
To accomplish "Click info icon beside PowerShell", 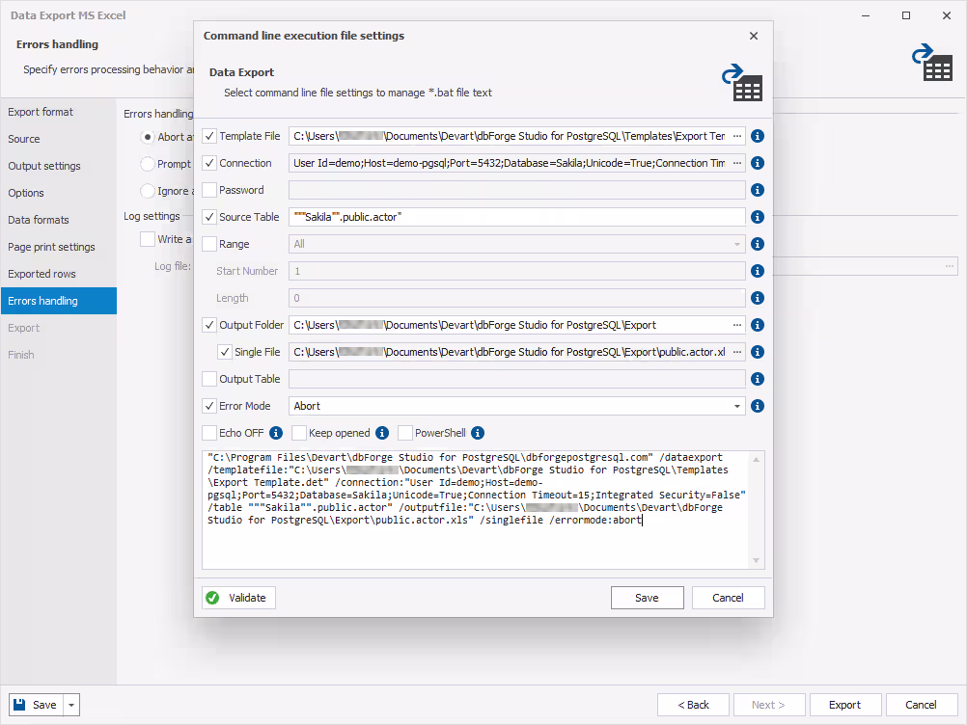I will pyautogui.click(x=478, y=433).
